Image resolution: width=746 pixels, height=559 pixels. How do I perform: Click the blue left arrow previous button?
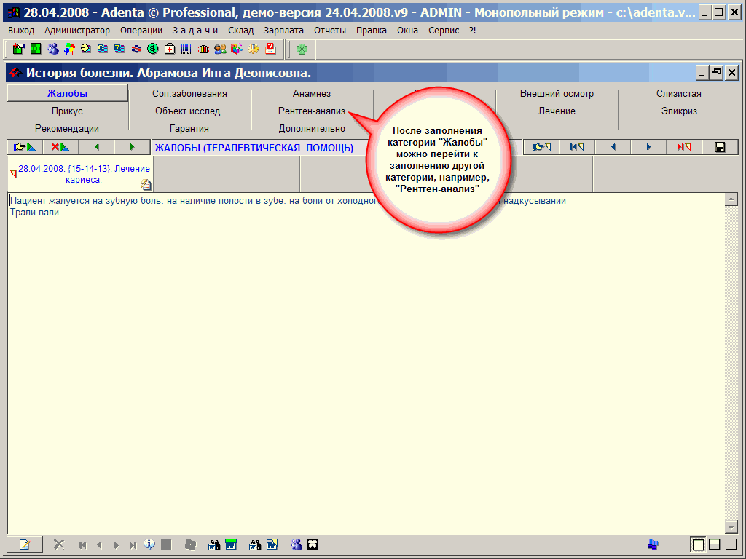(613, 147)
